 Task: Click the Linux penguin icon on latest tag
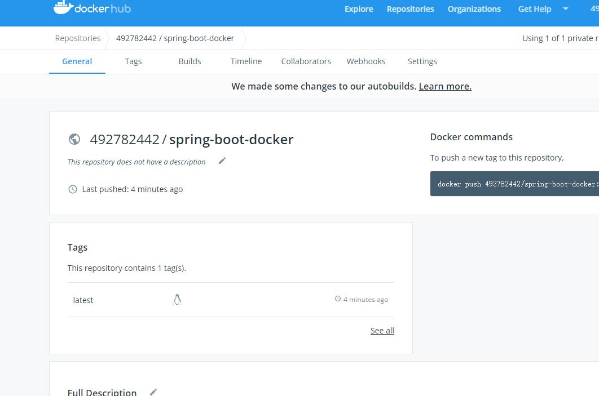point(177,300)
